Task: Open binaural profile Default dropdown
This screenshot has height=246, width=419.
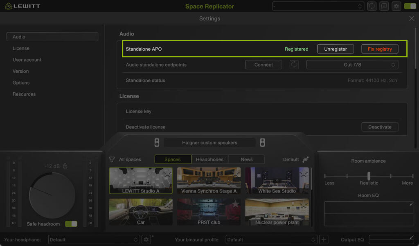Action: coord(271,239)
